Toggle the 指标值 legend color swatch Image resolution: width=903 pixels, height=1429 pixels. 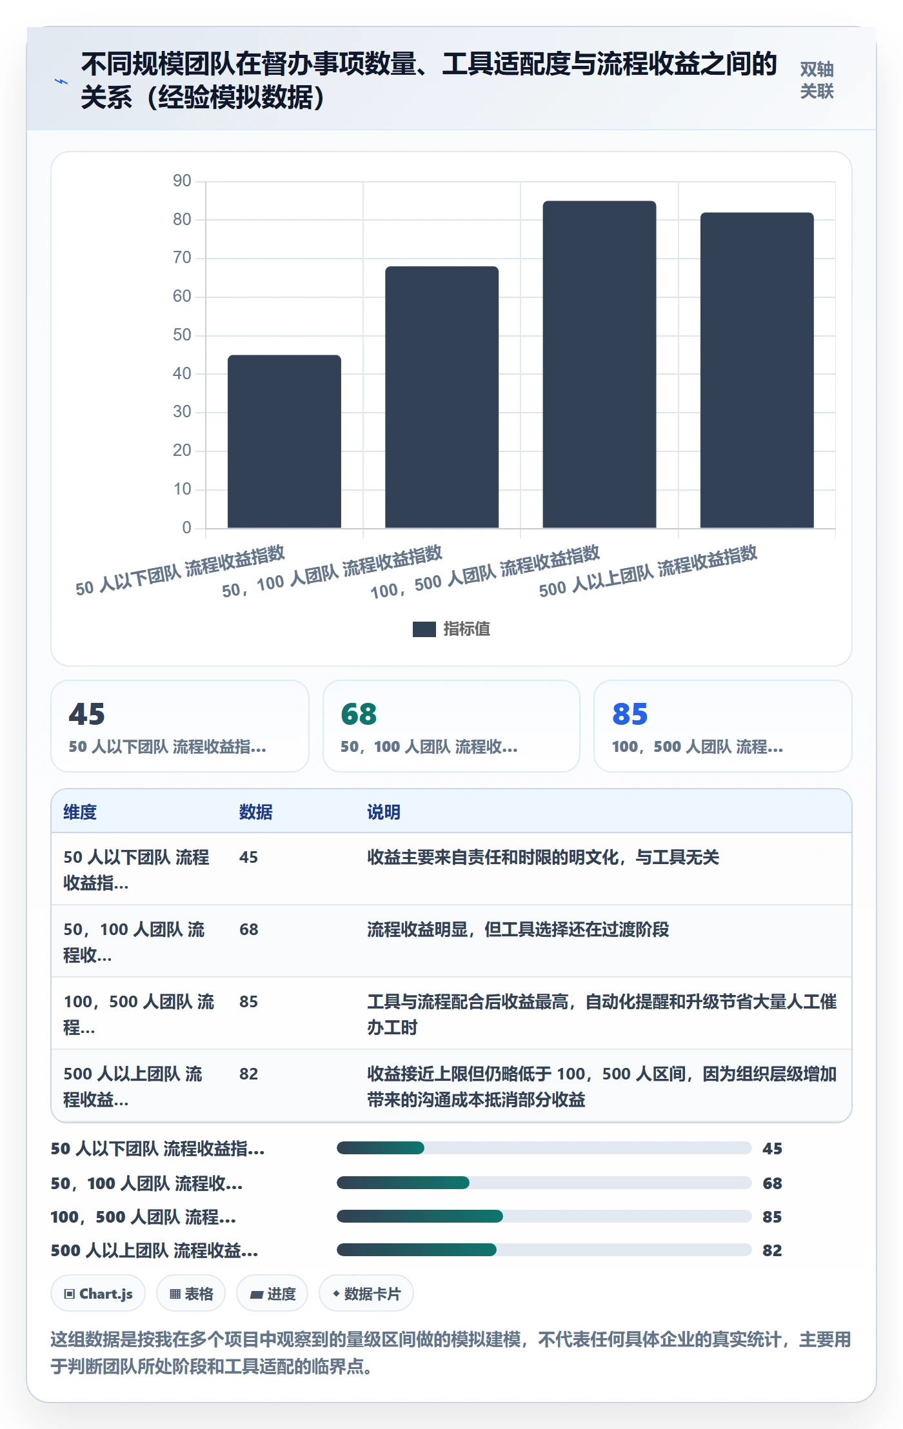tap(424, 629)
